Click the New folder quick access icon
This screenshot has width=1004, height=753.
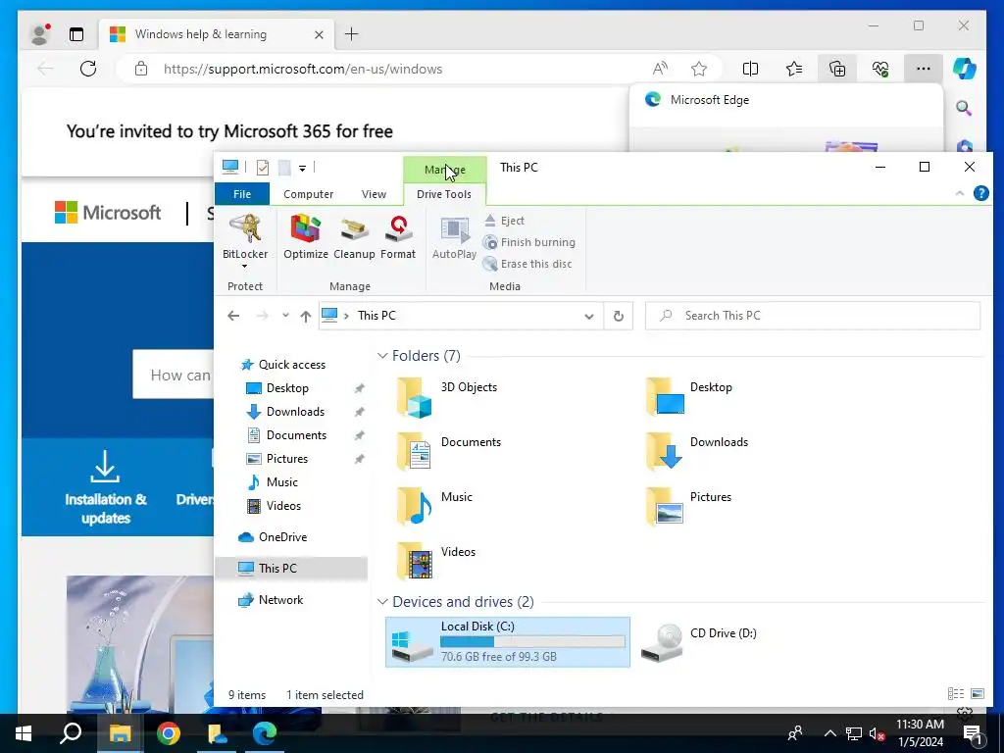coord(284,168)
